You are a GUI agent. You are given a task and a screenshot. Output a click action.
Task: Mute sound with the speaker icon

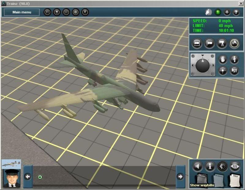tap(197, 166)
